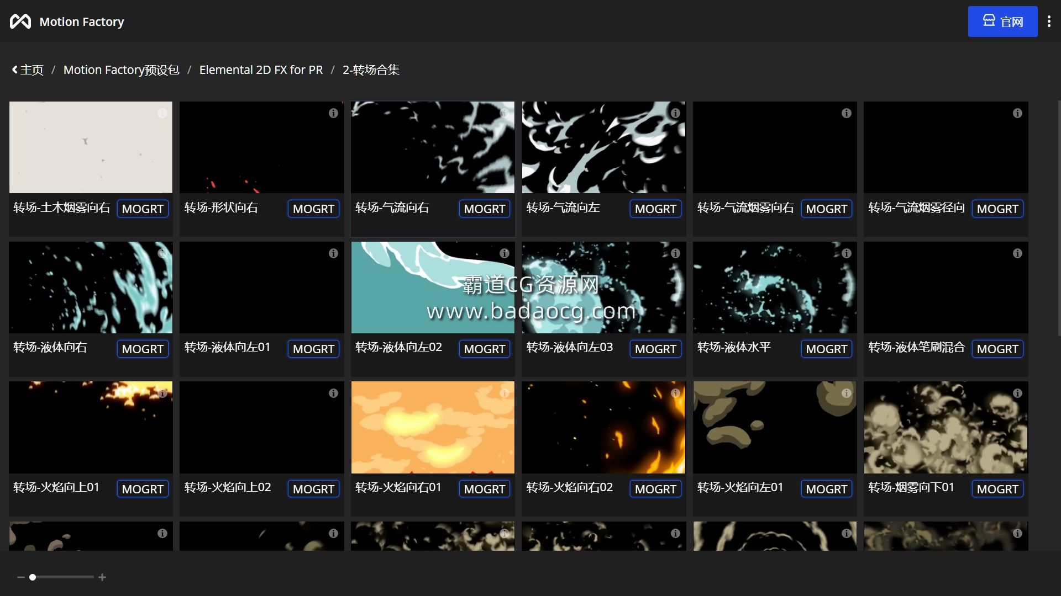Viewport: 1061px width, 596px height.
Task: Open the 官网 official website button
Action: tap(1002, 22)
